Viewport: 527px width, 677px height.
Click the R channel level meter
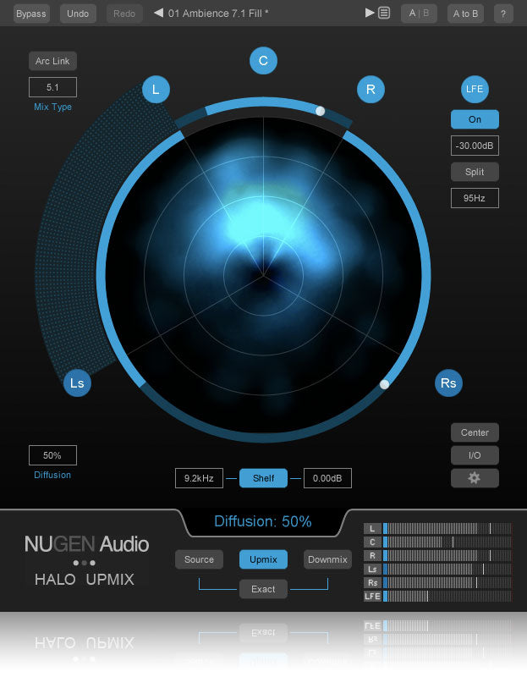pyautogui.click(x=447, y=555)
